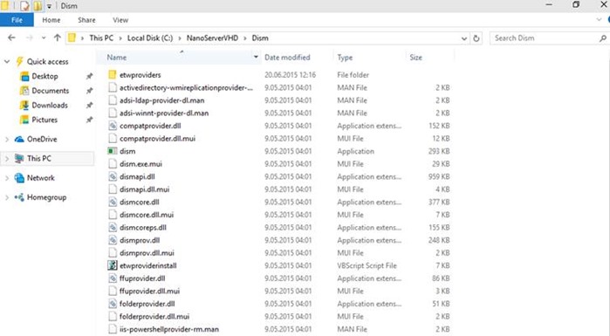Sort by the Type column header

pyautogui.click(x=345, y=58)
